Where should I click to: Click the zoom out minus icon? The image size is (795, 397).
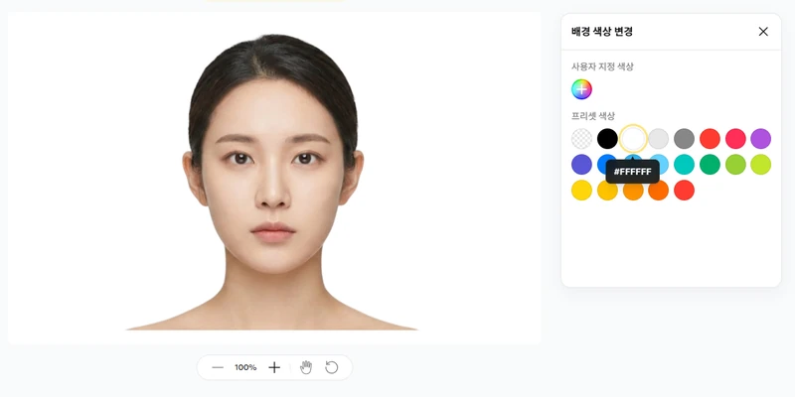218,367
